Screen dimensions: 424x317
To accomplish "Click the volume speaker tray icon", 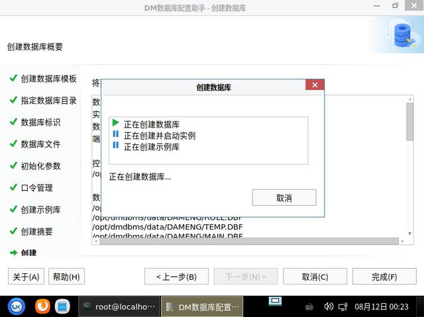I will [329, 306].
